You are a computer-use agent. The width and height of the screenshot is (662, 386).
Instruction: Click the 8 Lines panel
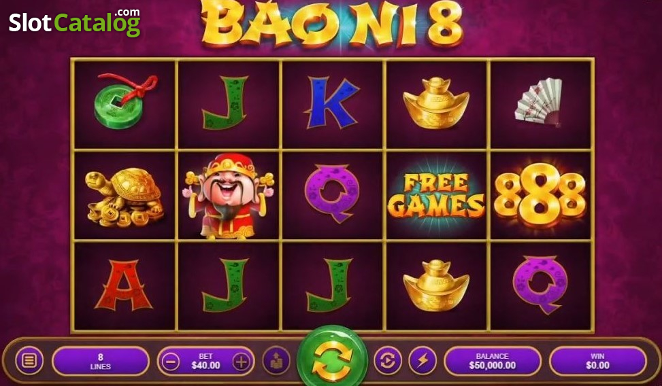[x=101, y=361]
